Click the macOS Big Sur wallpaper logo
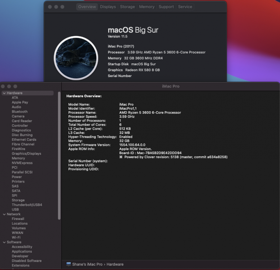This screenshot has height=270, width=280. (x=76, y=58)
